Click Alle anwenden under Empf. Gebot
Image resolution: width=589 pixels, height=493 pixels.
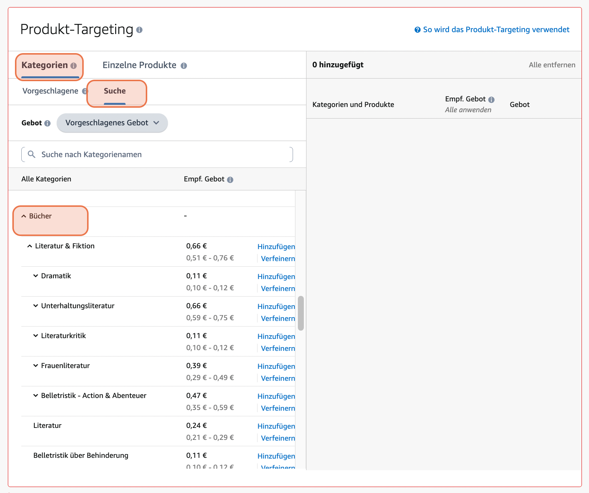[468, 110]
